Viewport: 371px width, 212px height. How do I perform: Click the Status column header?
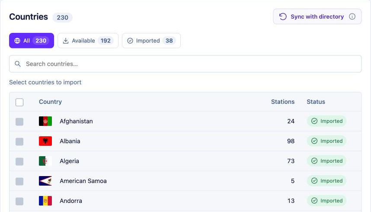(x=316, y=102)
